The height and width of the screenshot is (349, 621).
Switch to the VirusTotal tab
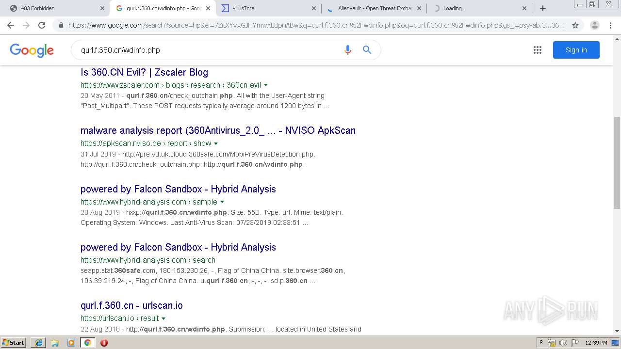[x=268, y=8]
